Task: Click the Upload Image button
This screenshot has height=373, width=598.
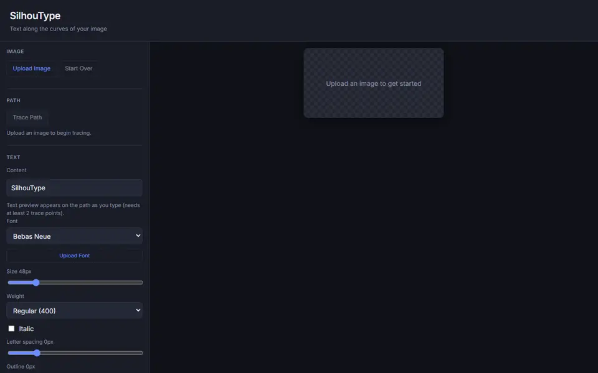Action: click(x=32, y=68)
